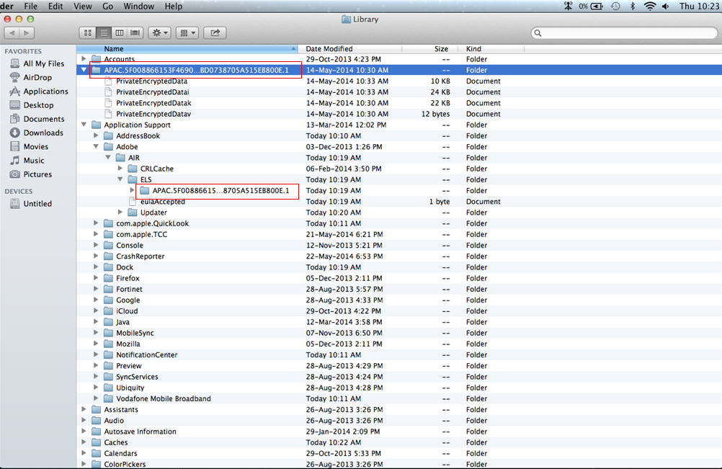Open the Arrange items dropdown
This screenshot has width=722, height=469.
pyautogui.click(x=187, y=33)
